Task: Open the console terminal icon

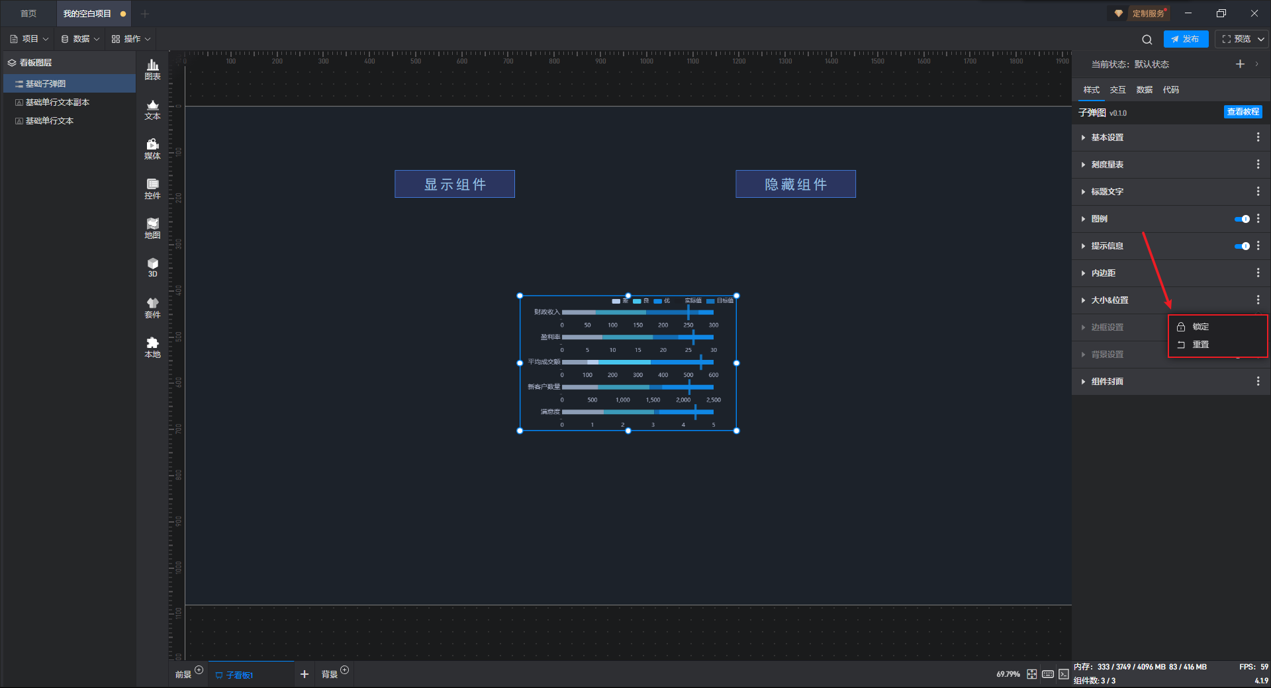Action: [x=1063, y=674]
